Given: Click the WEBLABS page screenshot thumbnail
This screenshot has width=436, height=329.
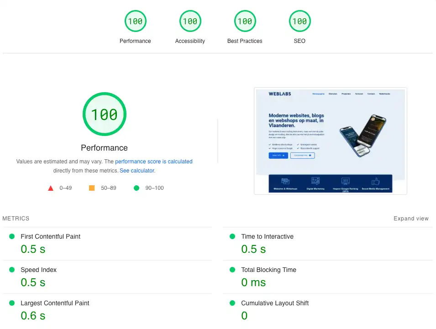Looking at the screenshot, I should pos(331,141).
